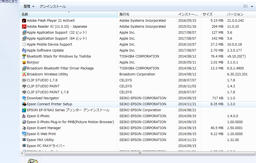Click the Download Navigator icon
Image resolution: width=256 pixels, height=163 pixels.
pos(24,98)
